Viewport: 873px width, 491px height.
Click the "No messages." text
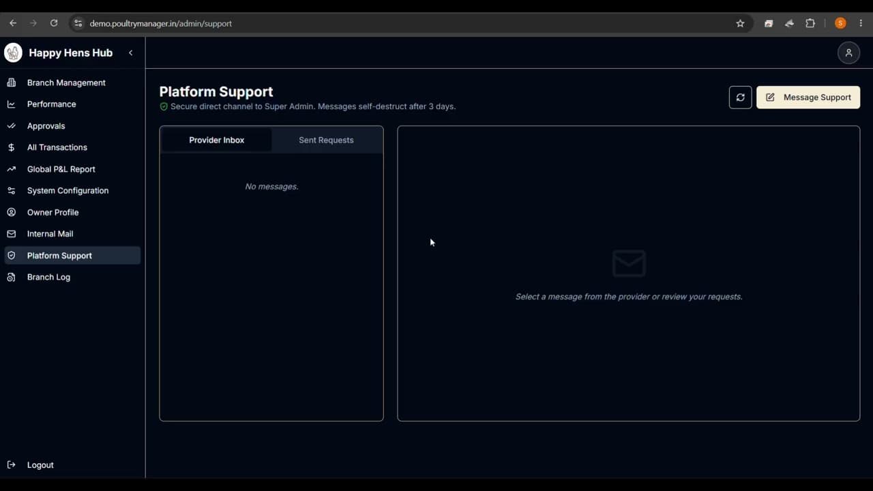point(271,186)
